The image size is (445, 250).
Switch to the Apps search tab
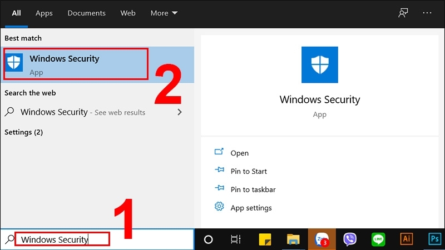(43, 13)
